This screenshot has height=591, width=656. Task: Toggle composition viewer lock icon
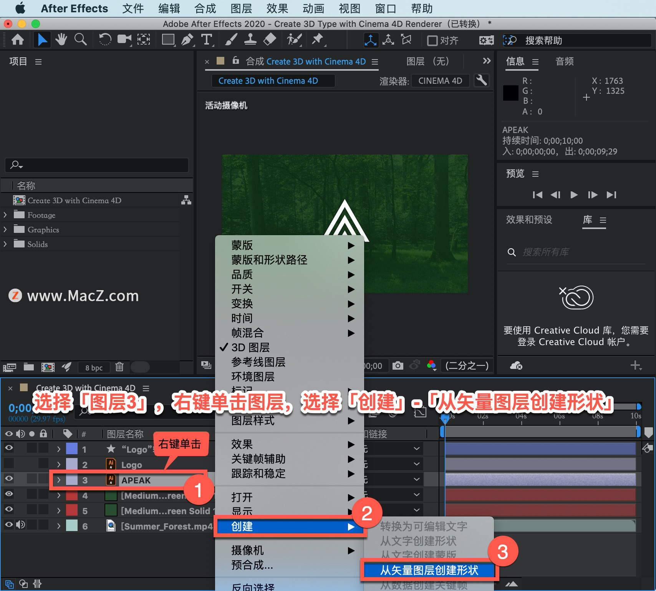tap(236, 60)
